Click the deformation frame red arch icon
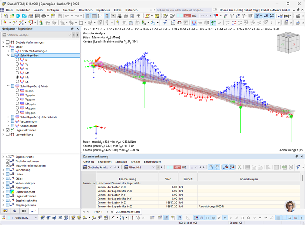 point(179,23)
